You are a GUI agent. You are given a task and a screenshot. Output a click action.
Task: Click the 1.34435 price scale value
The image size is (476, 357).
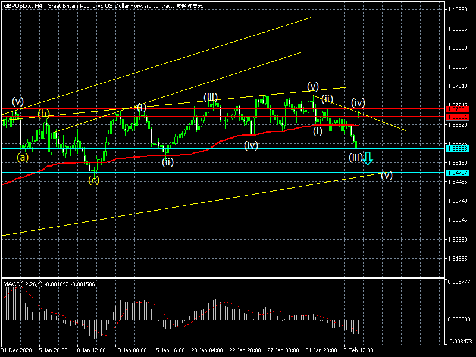458,182
